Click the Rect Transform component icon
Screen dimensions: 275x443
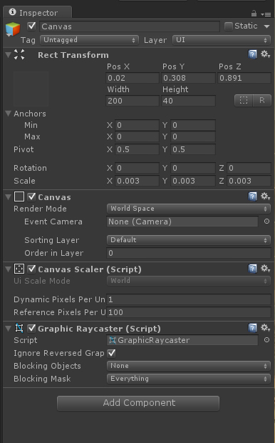tap(19, 54)
